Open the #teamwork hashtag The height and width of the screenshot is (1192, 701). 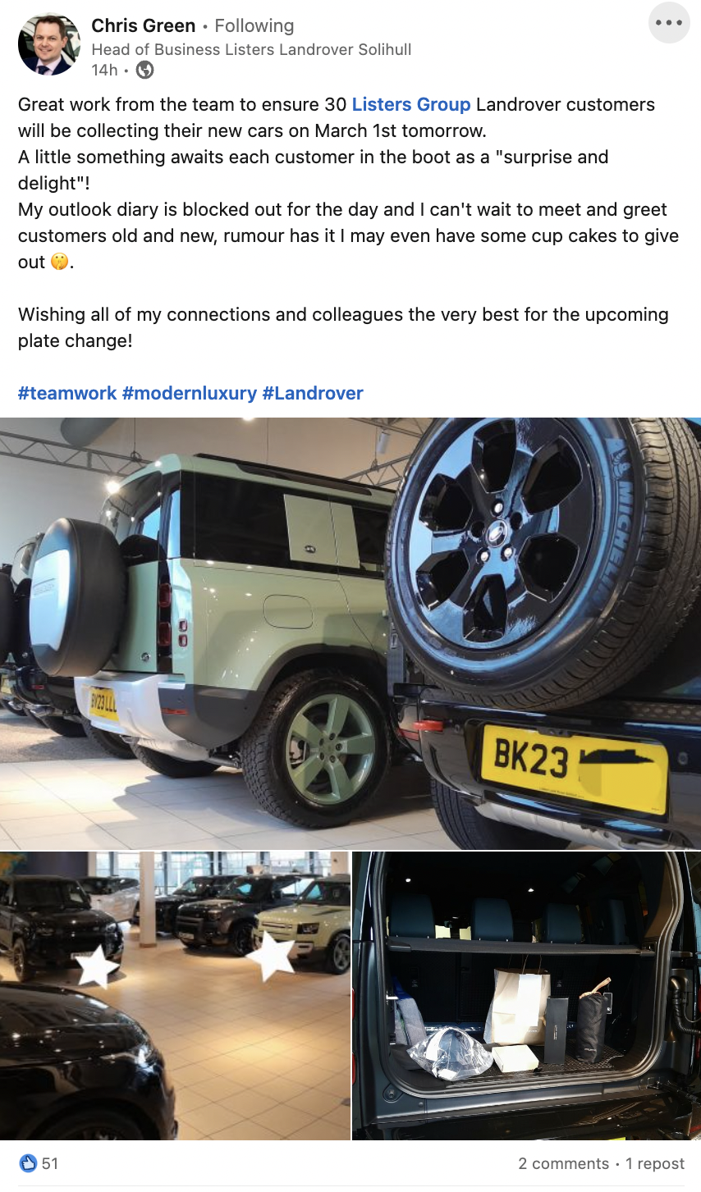pos(67,393)
